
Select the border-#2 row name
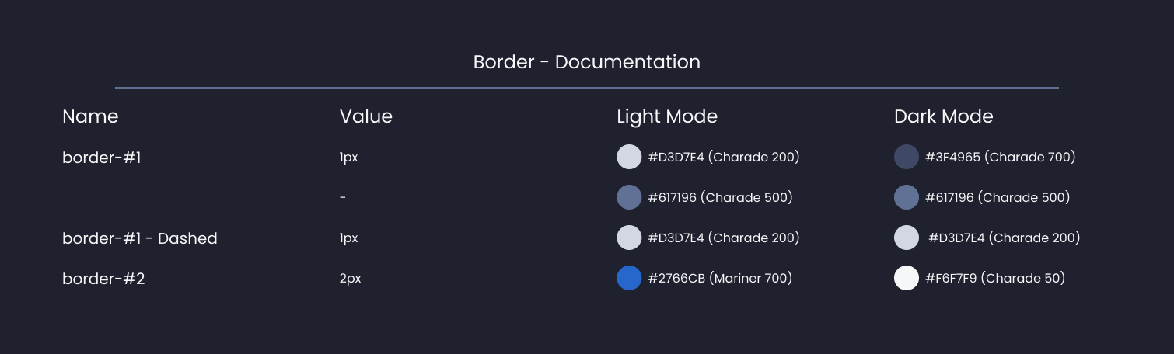[103, 279]
